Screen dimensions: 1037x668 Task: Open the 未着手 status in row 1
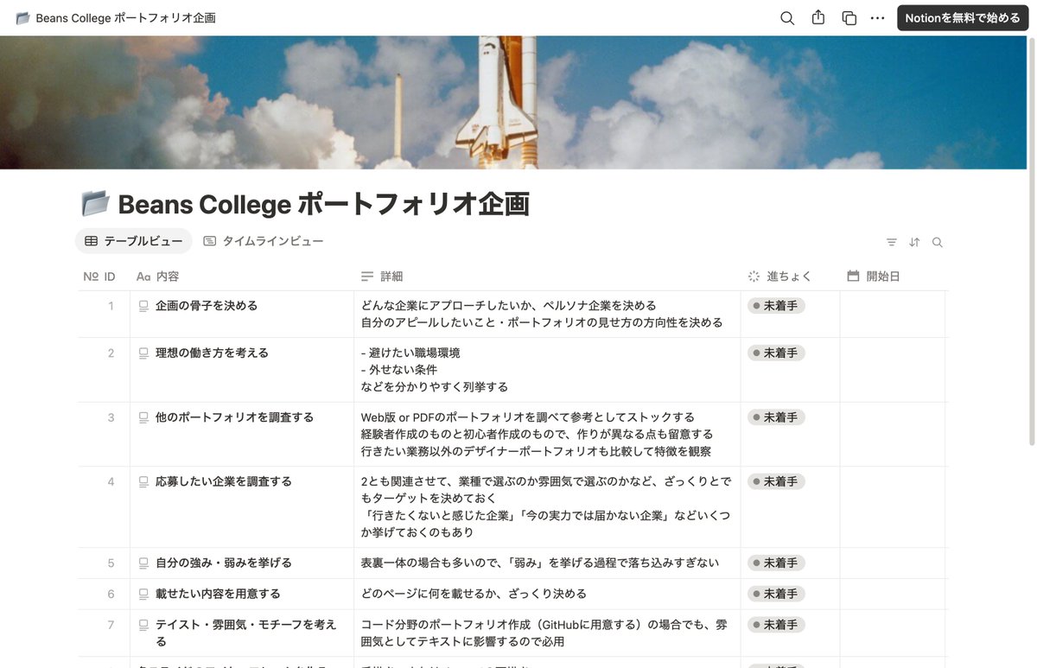click(x=777, y=305)
